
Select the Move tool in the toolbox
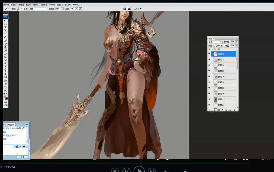(5, 21)
